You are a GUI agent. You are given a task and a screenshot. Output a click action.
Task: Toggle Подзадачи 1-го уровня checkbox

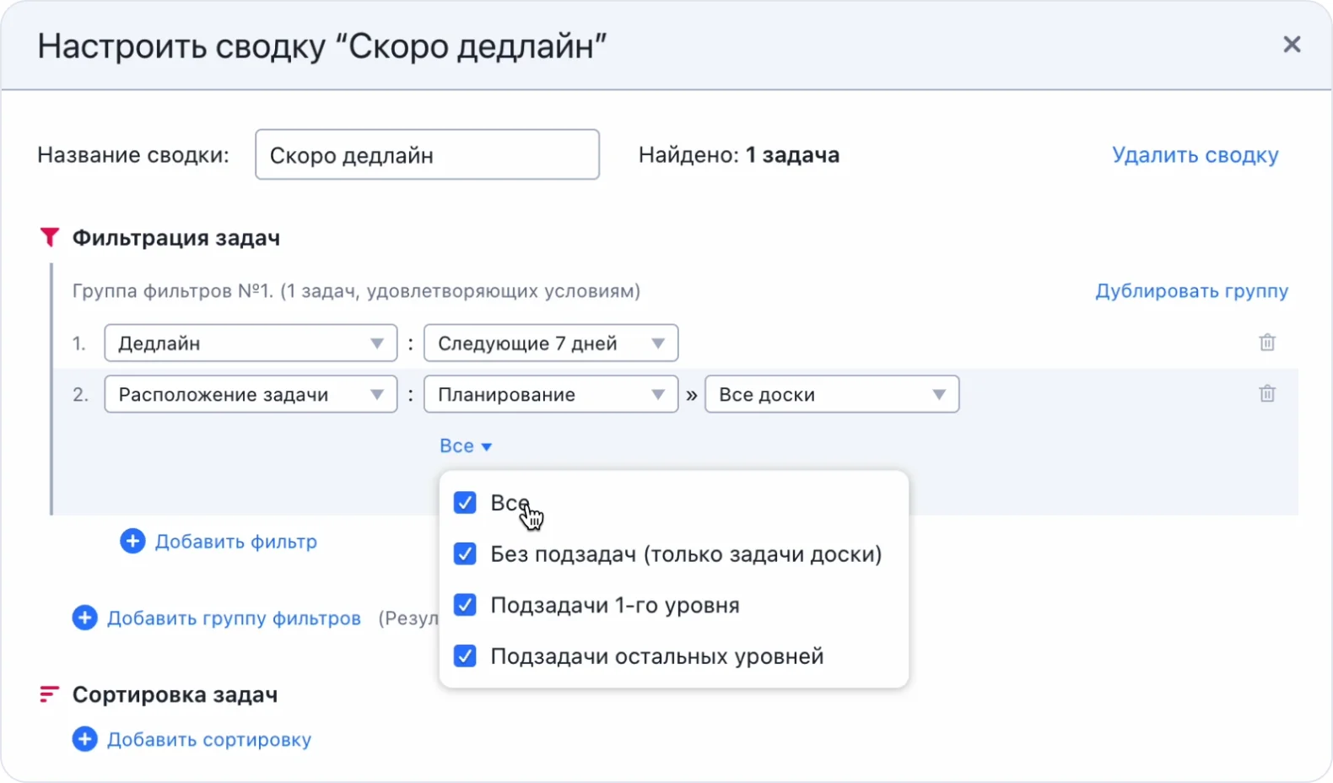[x=465, y=605]
